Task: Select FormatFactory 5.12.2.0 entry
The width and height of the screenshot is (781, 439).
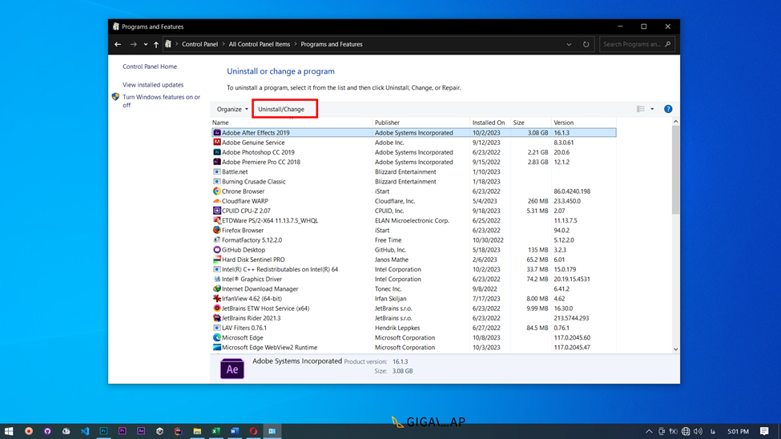Action: (252, 240)
